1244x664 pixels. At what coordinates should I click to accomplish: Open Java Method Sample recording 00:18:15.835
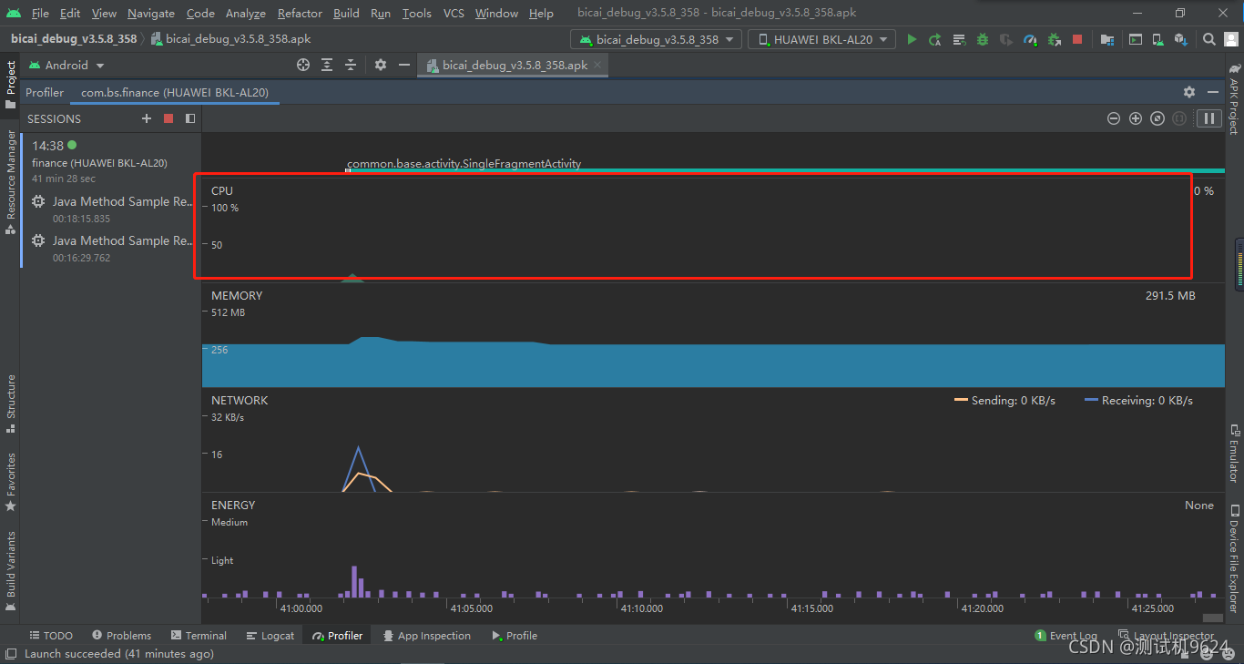tap(110, 209)
